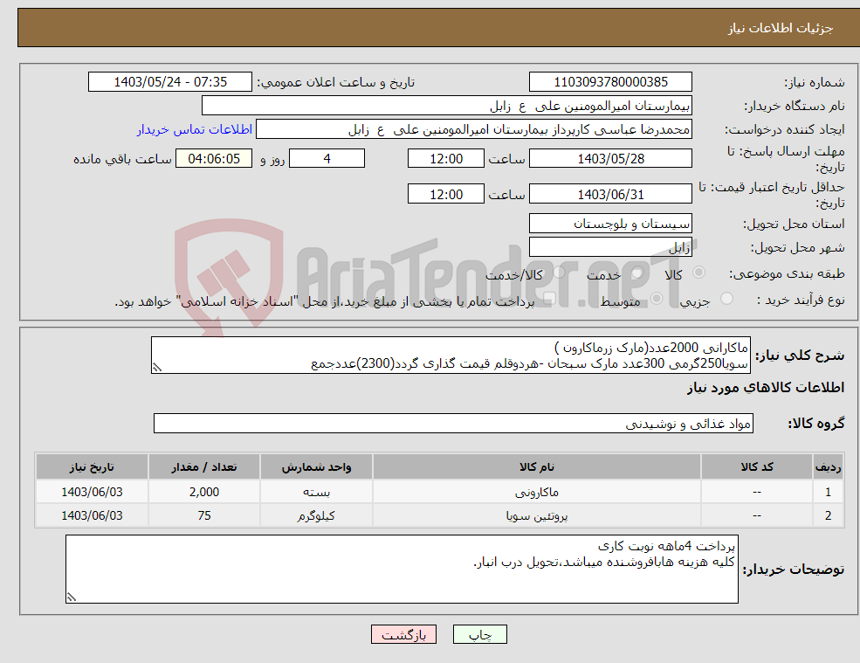Click the buyer notes text area
Screen dimensions: 860x663
point(402,570)
